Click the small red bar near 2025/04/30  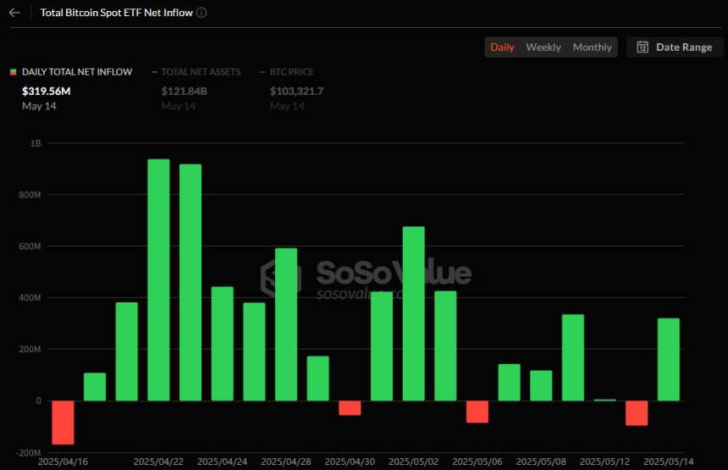point(350,407)
